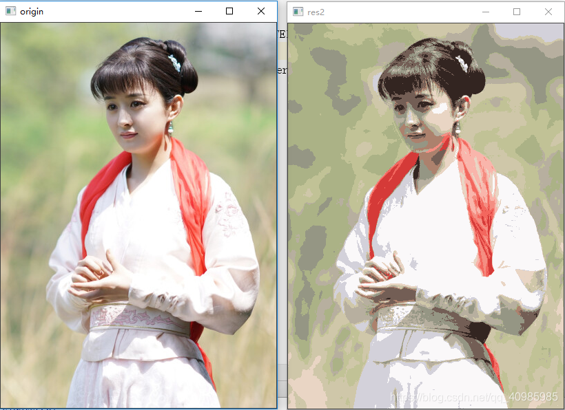The image size is (565, 410).
Task: Select the res2 window title text
Action: click(x=316, y=12)
